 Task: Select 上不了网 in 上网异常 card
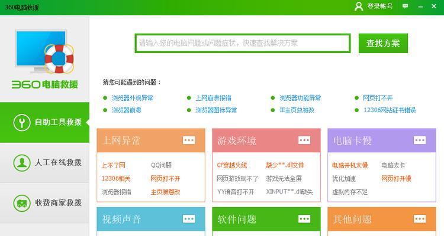(113, 165)
